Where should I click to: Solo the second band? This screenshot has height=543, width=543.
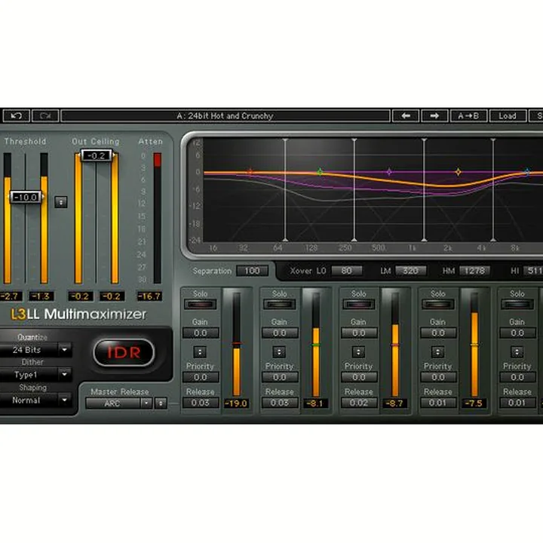(280, 305)
